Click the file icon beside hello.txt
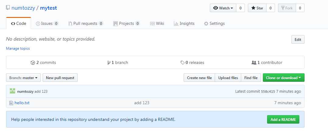The height and width of the screenshot is (133, 328). (11, 103)
